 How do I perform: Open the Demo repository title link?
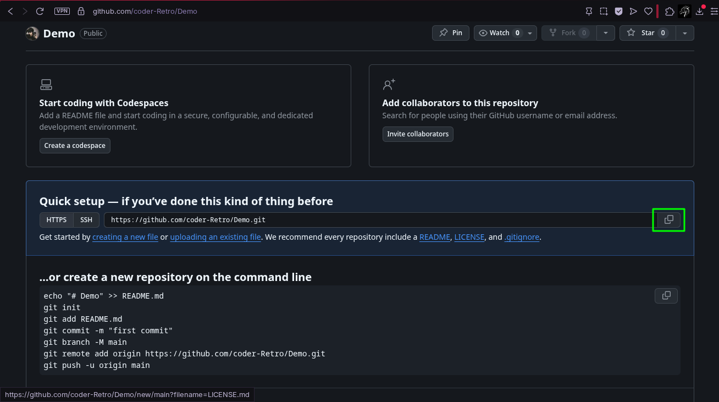[x=59, y=33]
